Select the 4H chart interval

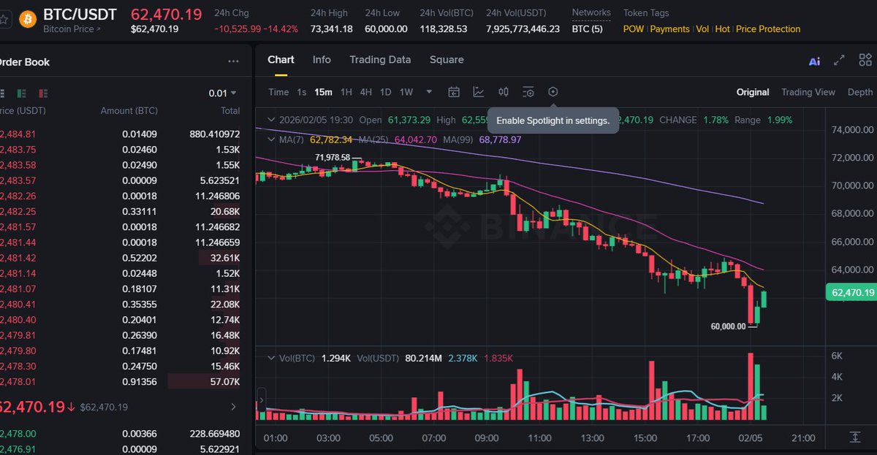pos(366,92)
